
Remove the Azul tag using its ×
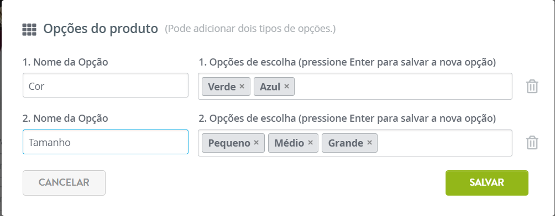[287, 86]
